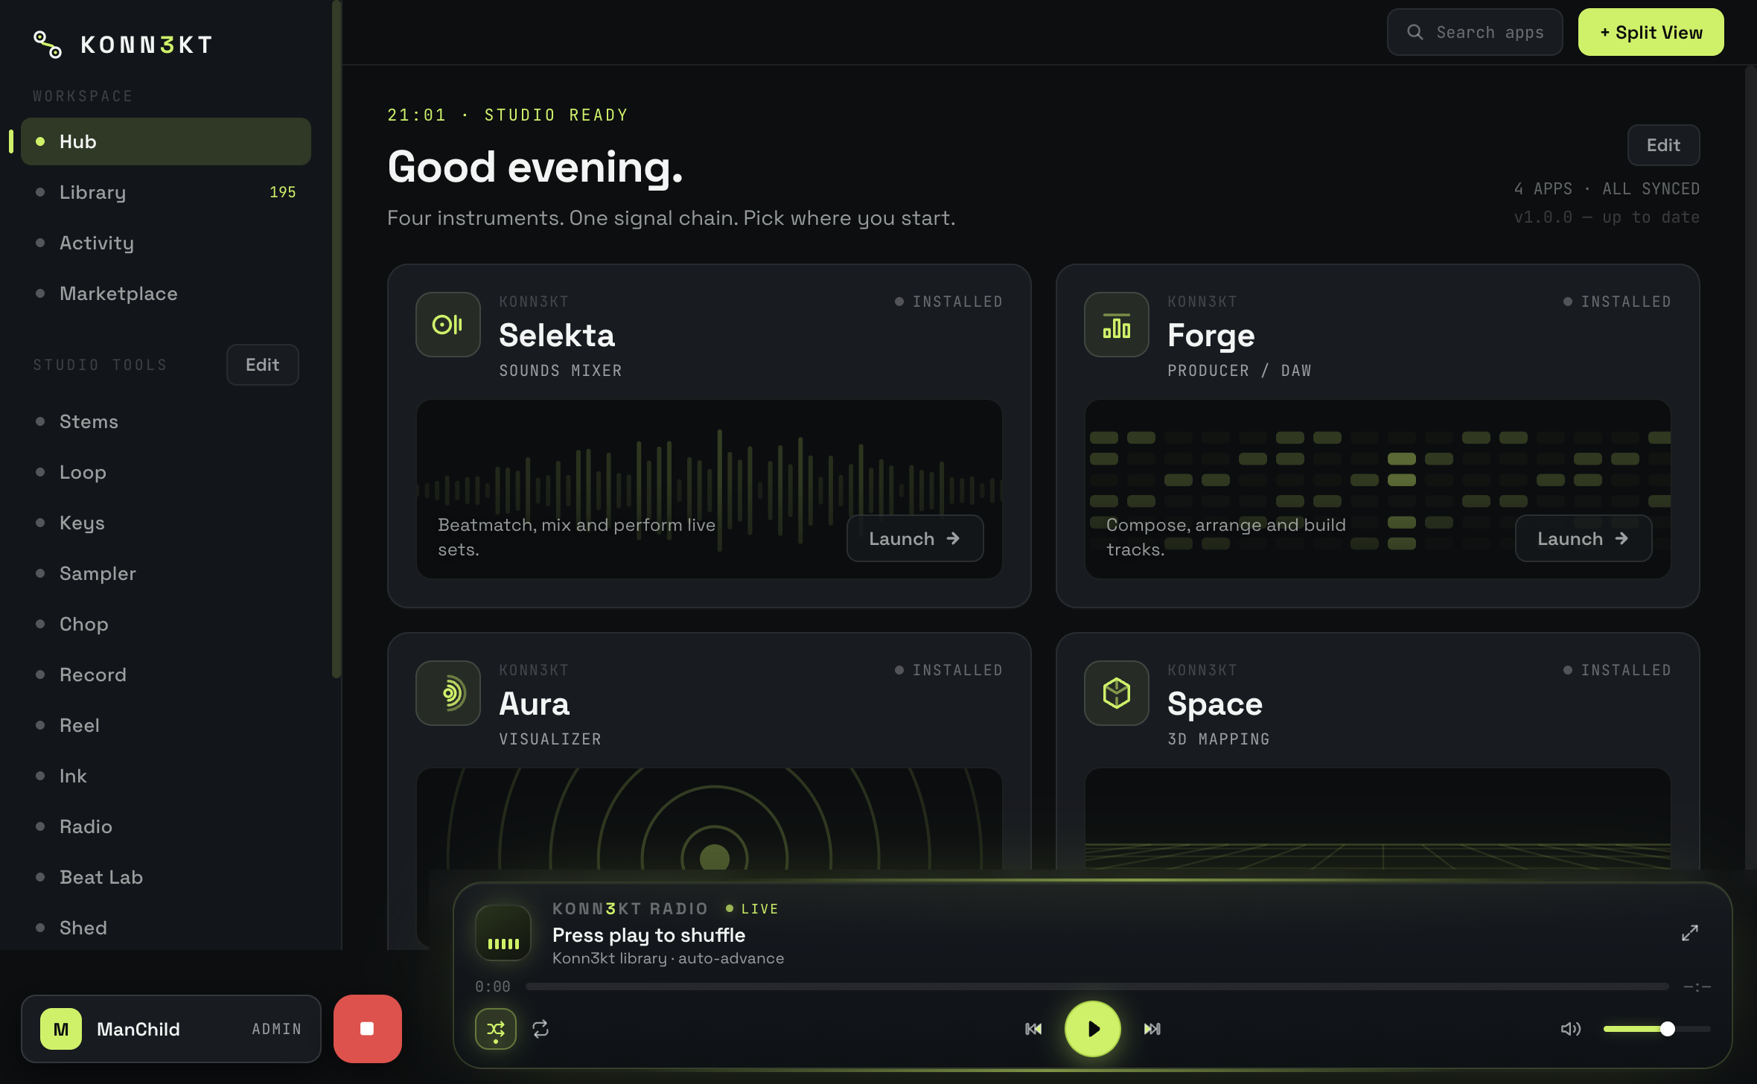Click the ADMIN role label
This screenshot has width=1757, height=1084.
point(277,1029)
